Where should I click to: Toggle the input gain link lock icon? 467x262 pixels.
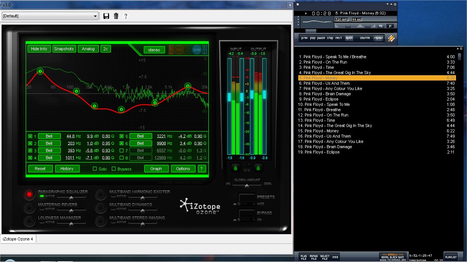coord(235,167)
